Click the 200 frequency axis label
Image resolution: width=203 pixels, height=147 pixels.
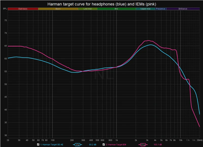[x=72, y=140]
